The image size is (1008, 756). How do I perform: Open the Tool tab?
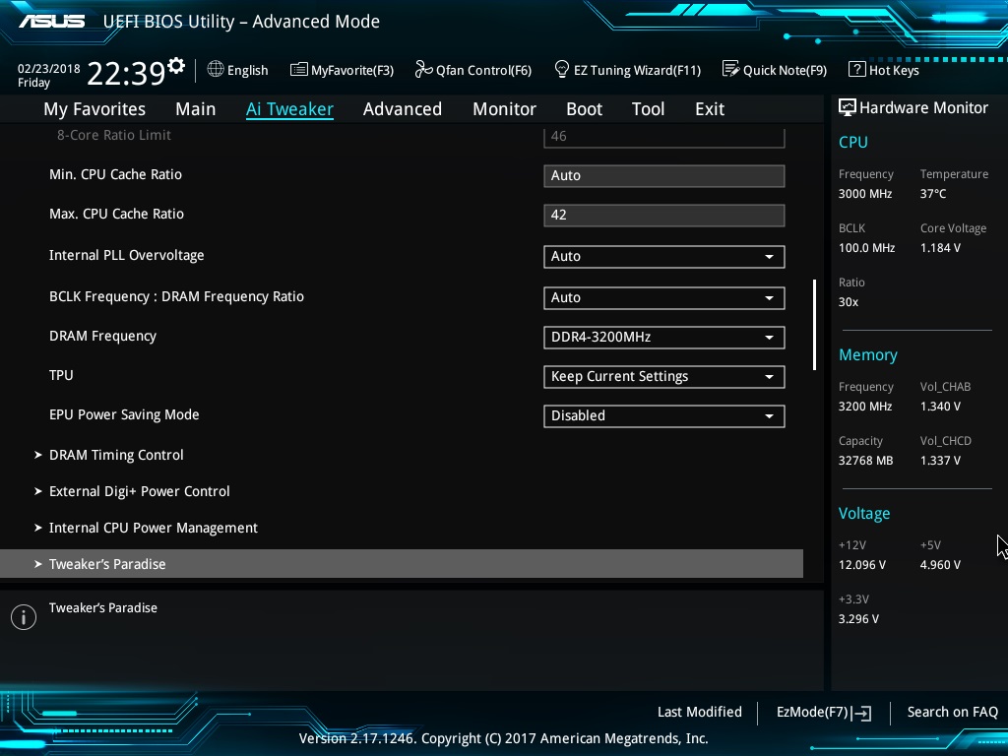tap(648, 109)
